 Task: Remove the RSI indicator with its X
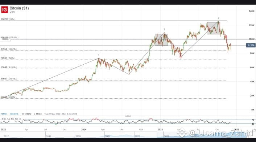[20, 119]
